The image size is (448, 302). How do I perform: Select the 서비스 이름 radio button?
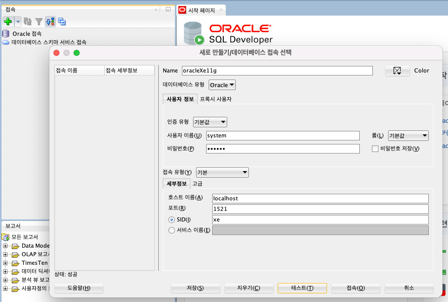coord(171,230)
